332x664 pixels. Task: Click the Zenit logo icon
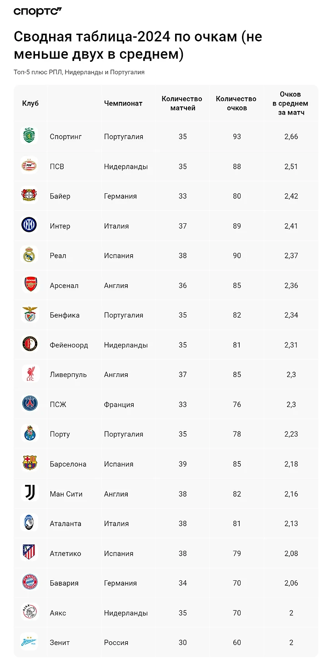[x=30, y=642]
